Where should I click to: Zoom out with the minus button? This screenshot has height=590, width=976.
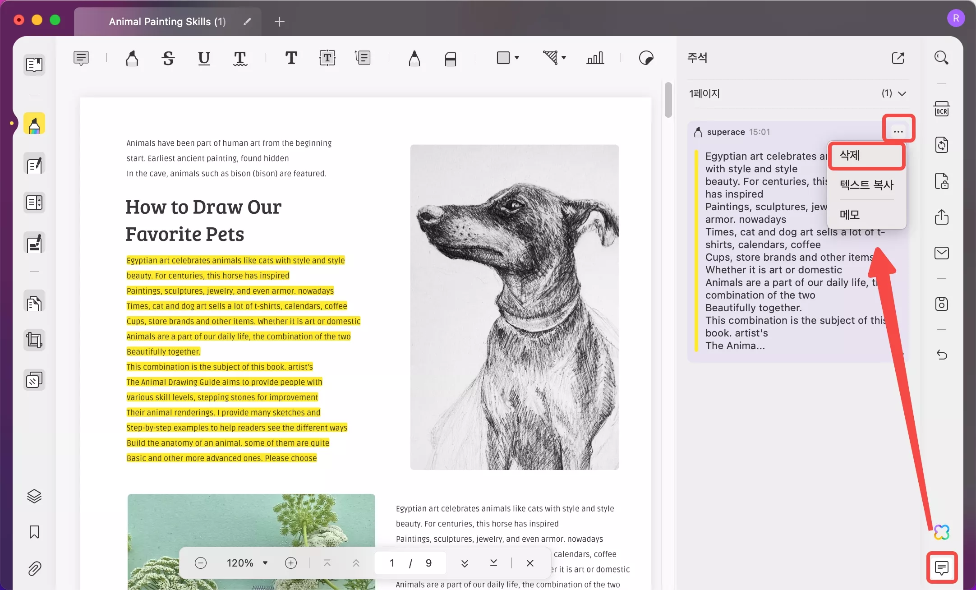(x=201, y=563)
